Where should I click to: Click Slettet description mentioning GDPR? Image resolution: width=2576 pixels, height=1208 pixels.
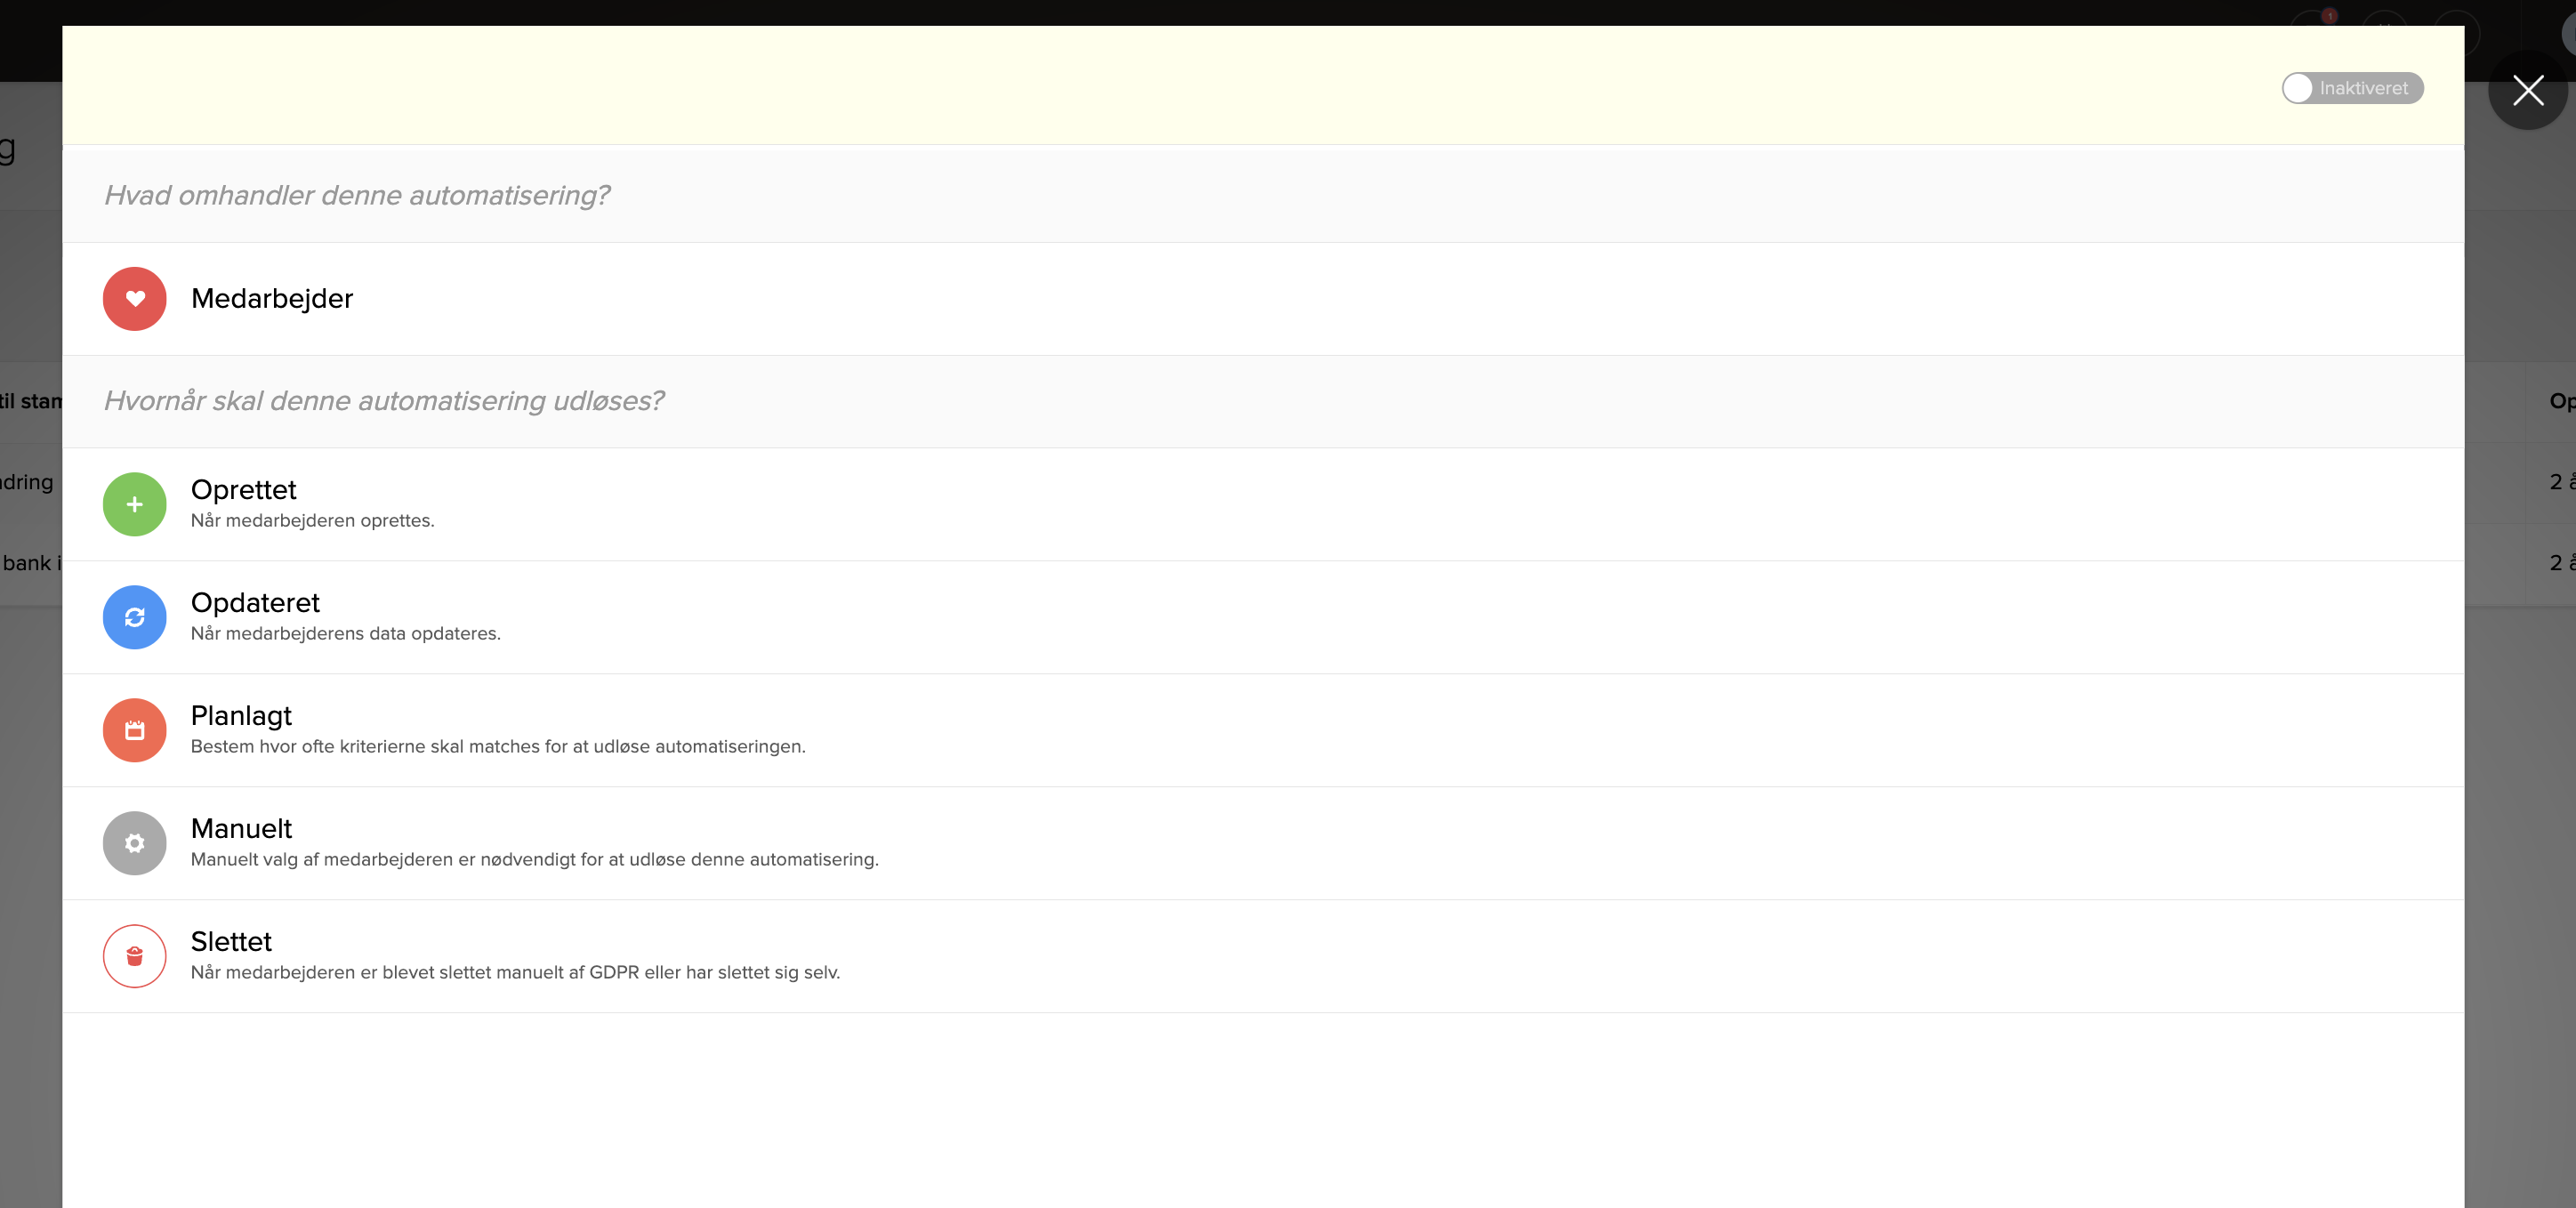515,972
